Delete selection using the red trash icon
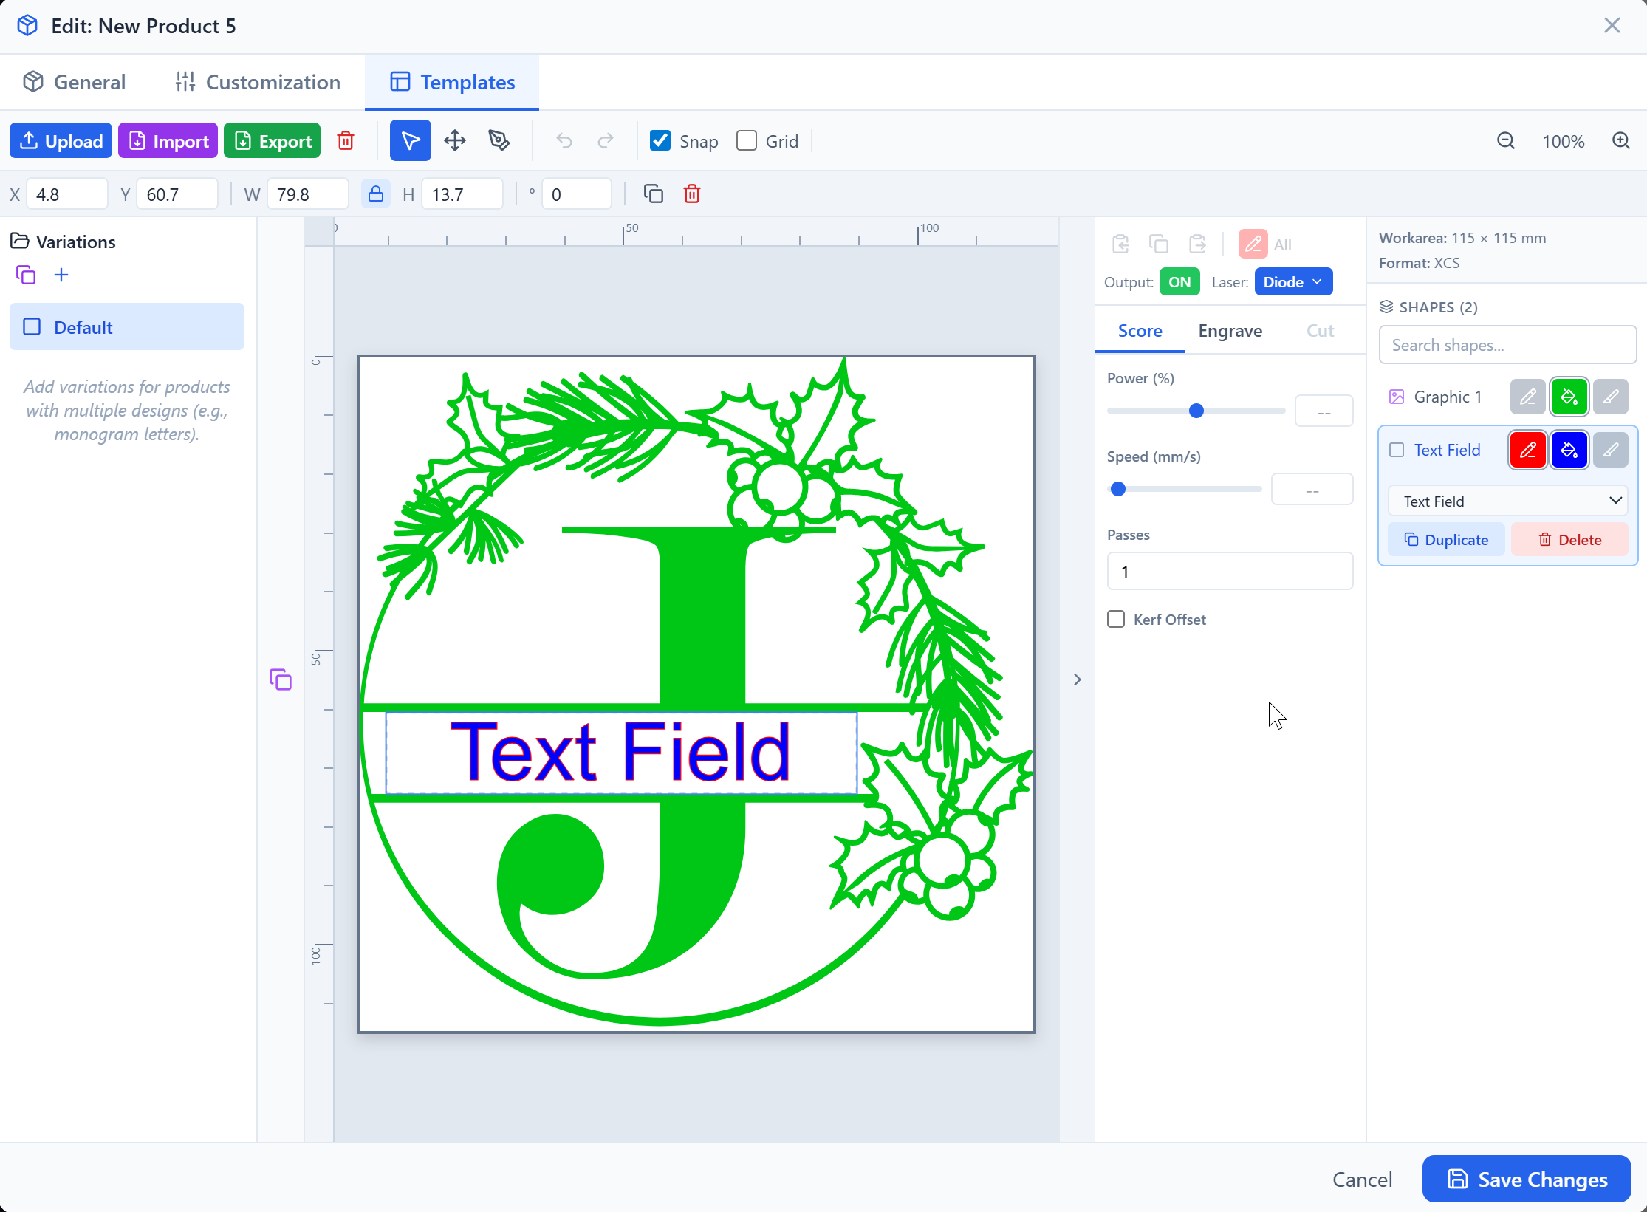This screenshot has height=1212, width=1647. click(692, 194)
